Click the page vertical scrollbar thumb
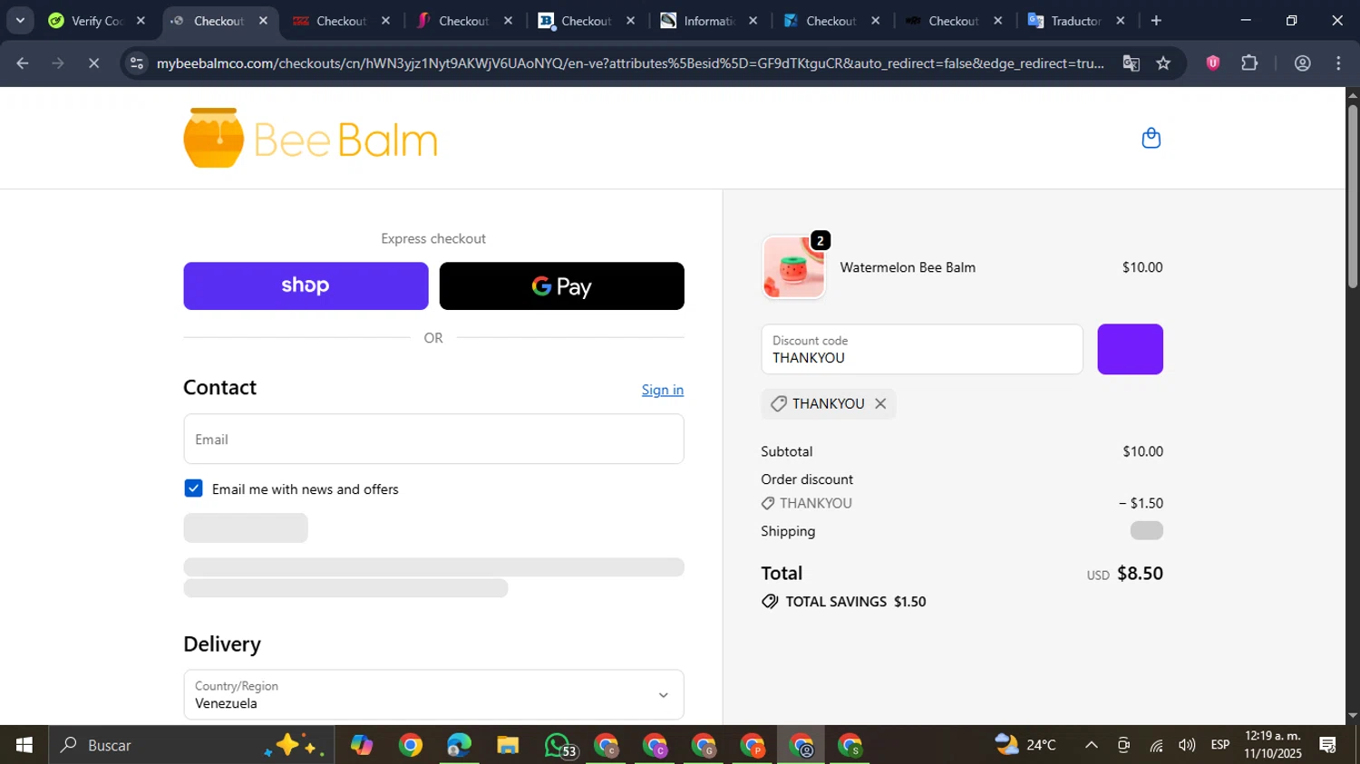Image resolution: width=1360 pixels, height=764 pixels. click(x=1352, y=196)
